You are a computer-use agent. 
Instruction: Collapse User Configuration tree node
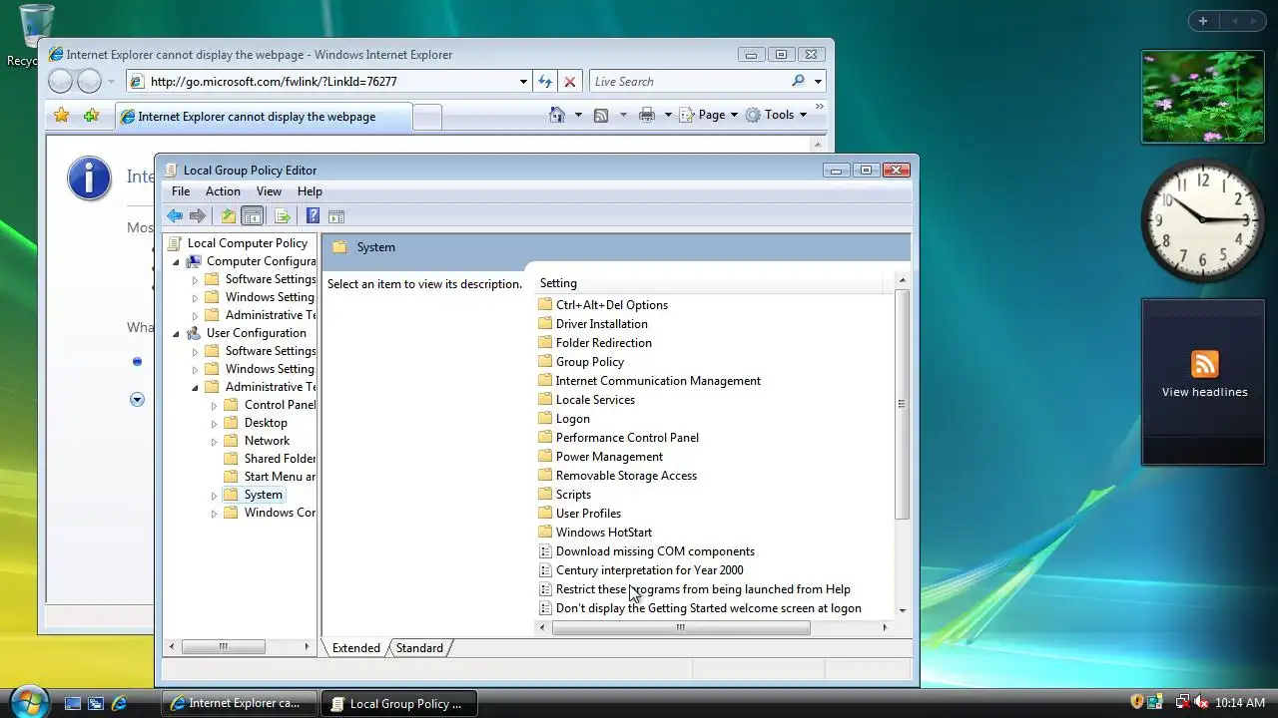tap(176, 334)
